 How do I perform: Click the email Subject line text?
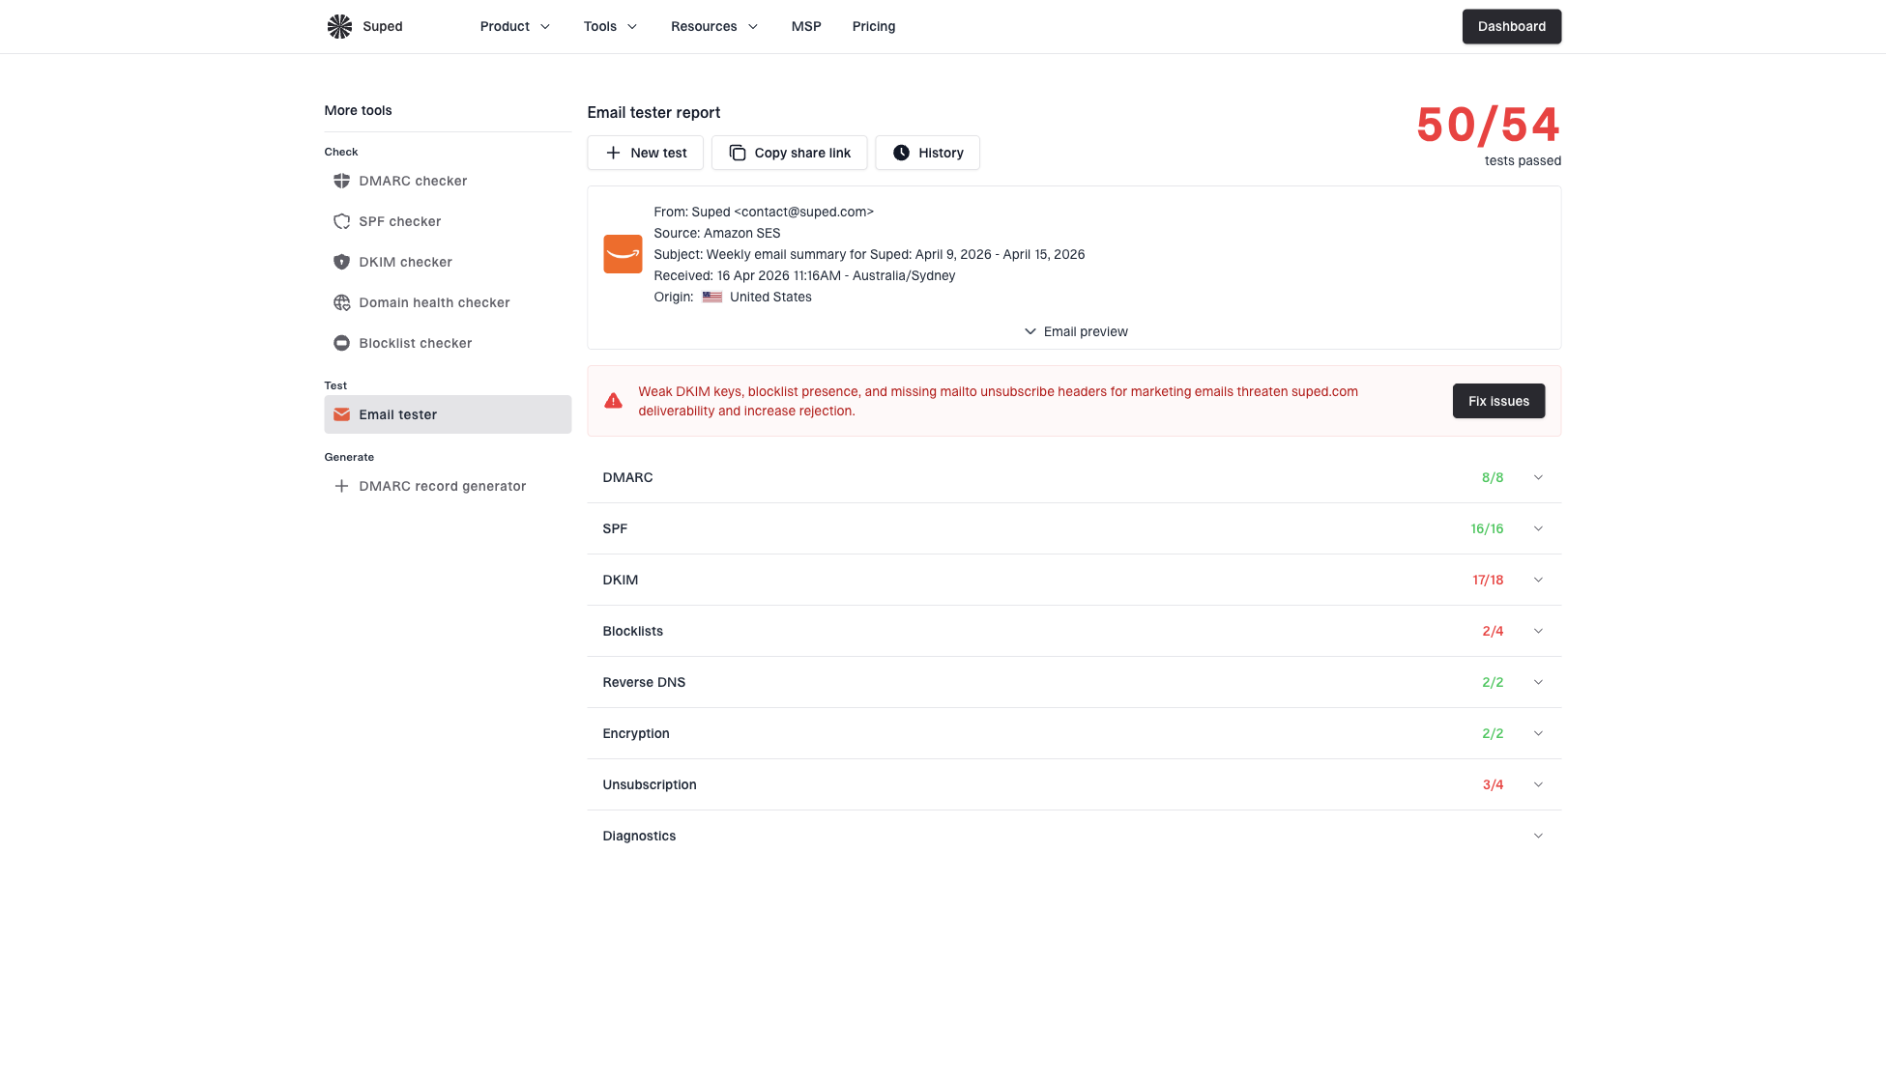pyautogui.click(x=869, y=254)
